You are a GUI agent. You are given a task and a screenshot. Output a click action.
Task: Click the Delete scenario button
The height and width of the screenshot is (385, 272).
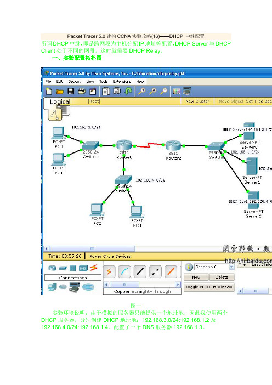click(x=222, y=277)
